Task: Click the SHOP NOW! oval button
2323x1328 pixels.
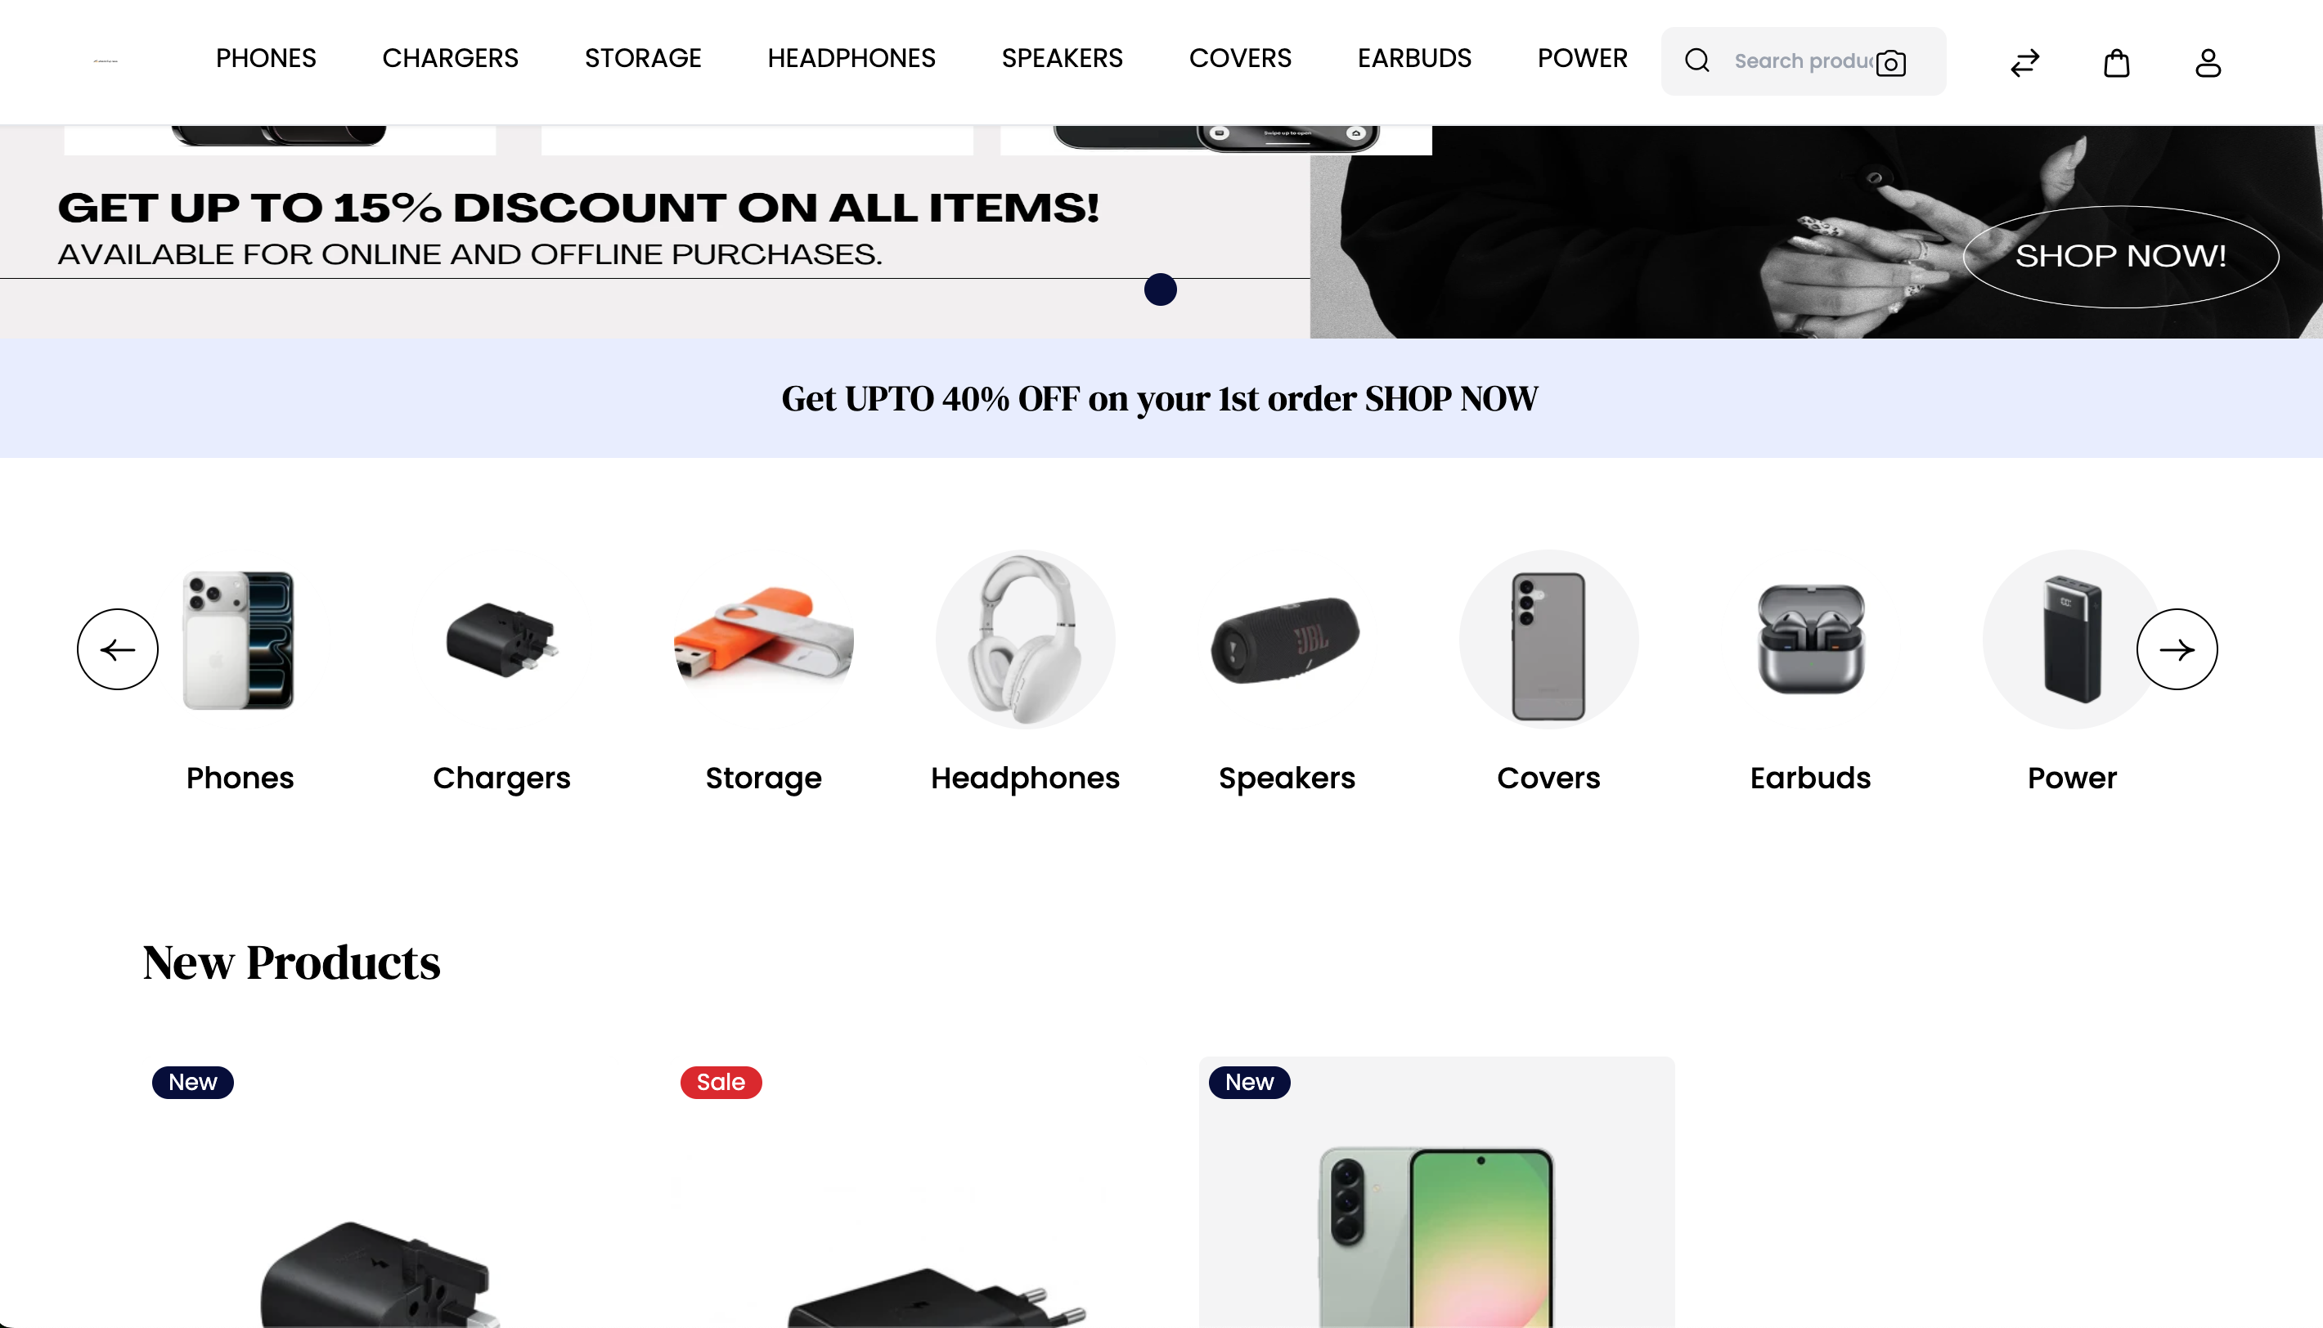Action: pyautogui.click(x=2120, y=256)
